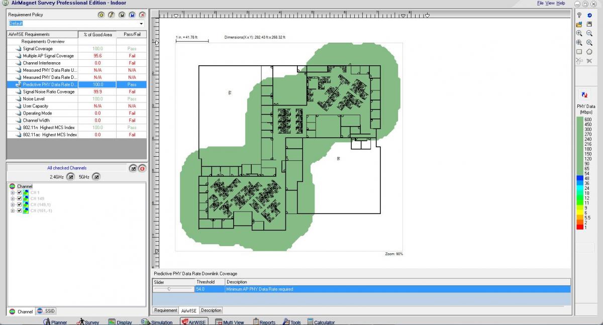The width and height of the screenshot is (603, 325).
Task: Select the polygon area tool
Action: 589,52
